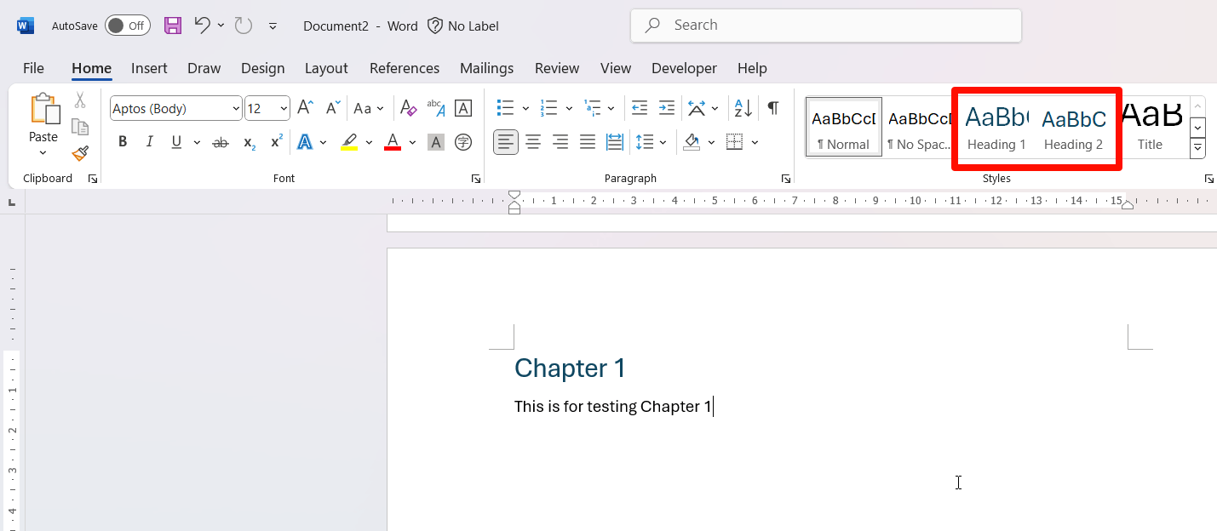Viewport: 1217px width, 531px height.
Task: Select the Title style
Action: [x=1152, y=128]
